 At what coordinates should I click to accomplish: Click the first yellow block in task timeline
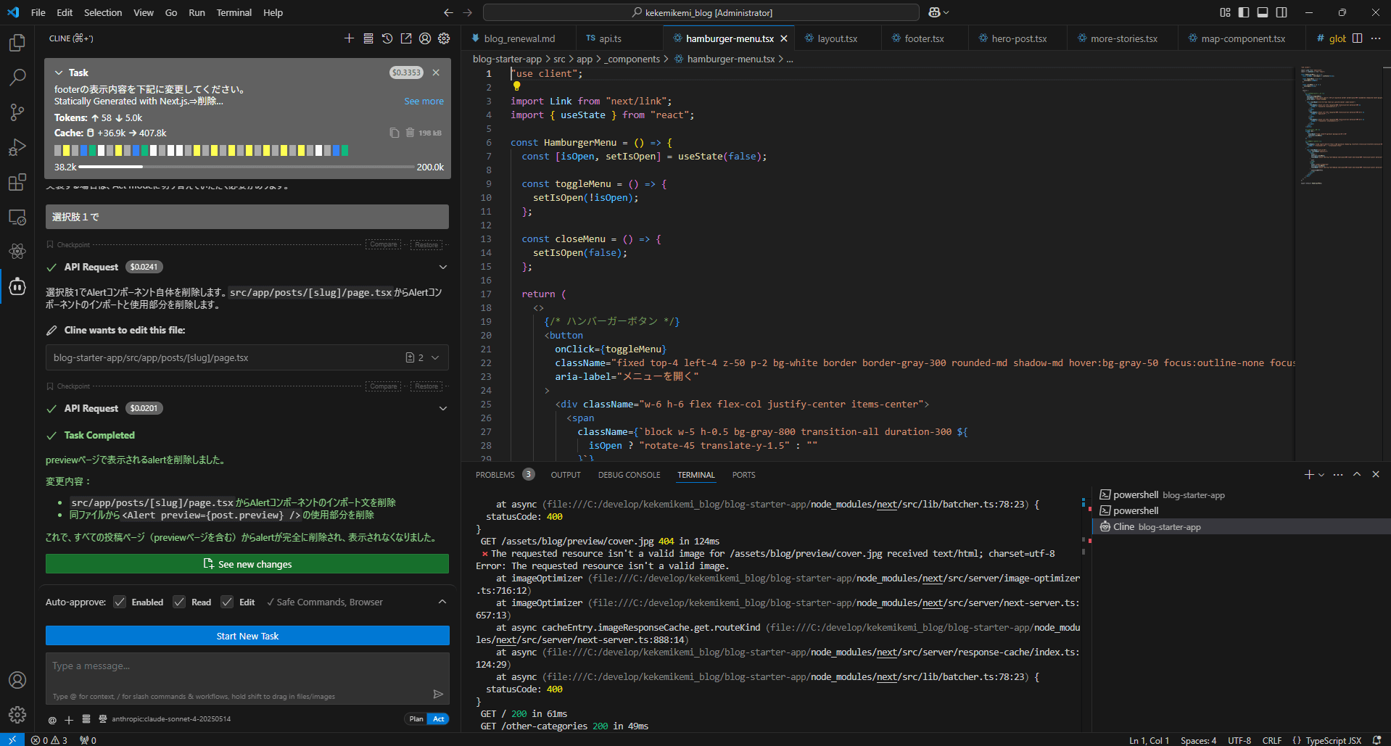67,150
